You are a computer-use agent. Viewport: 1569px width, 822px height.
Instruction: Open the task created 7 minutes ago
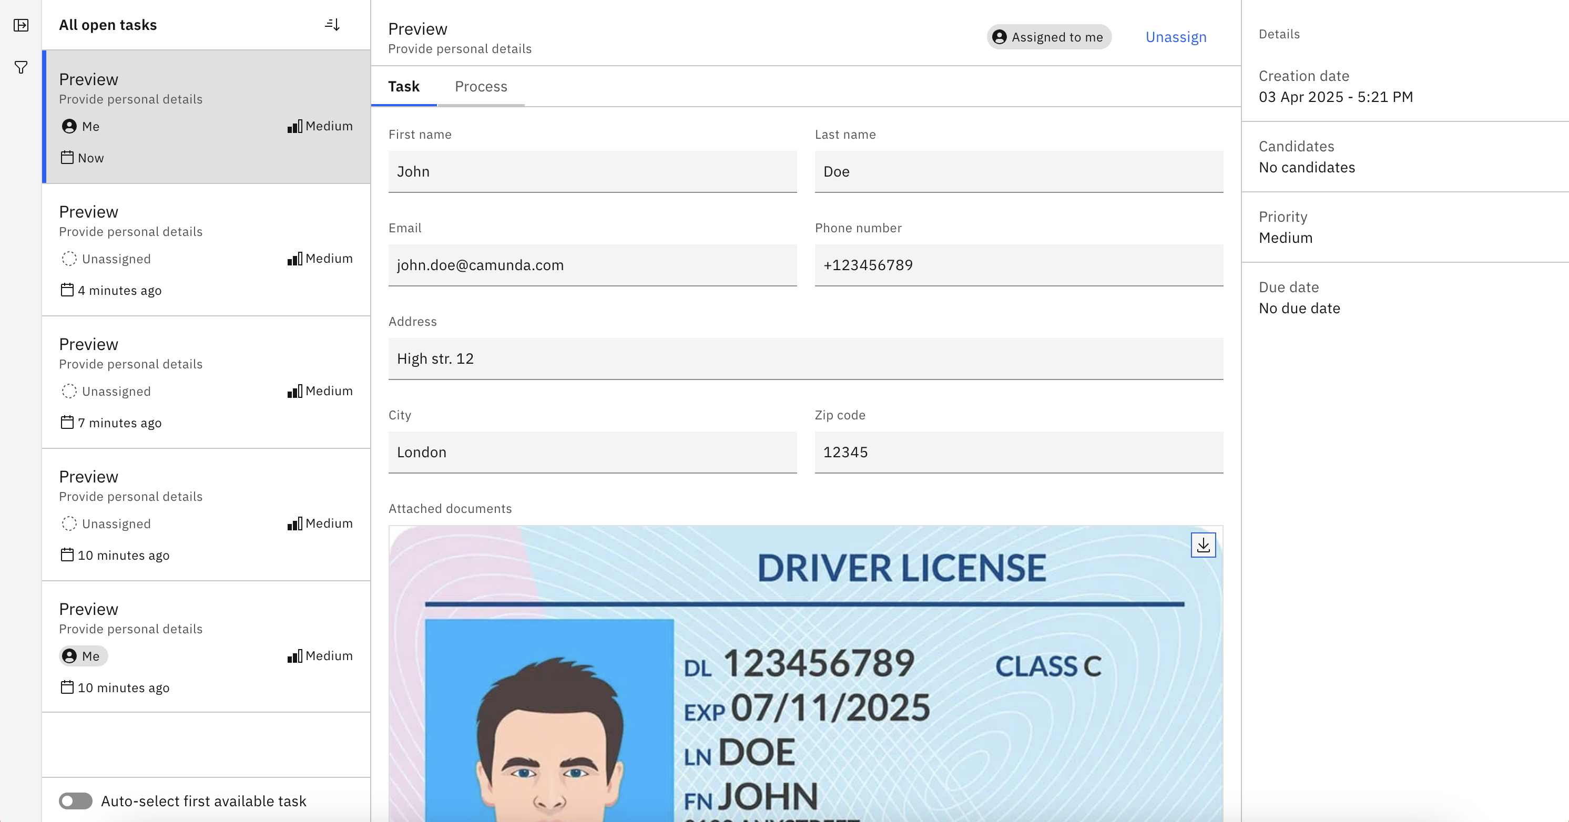click(x=206, y=382)
